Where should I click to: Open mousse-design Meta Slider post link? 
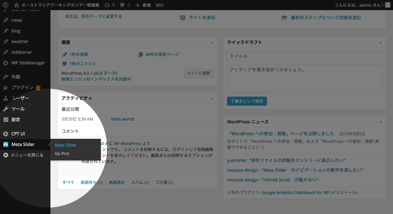pyautogui.click(x=295, y=170)
